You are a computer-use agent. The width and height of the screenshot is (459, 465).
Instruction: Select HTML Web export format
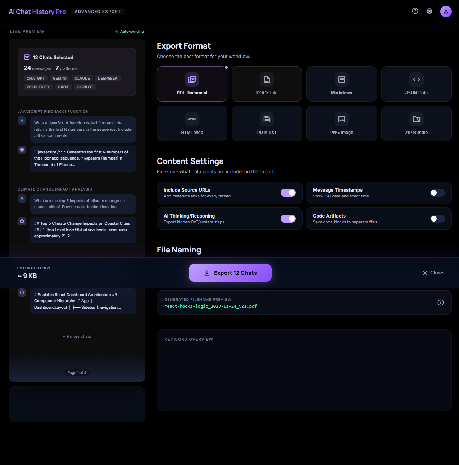click(192, 124)
